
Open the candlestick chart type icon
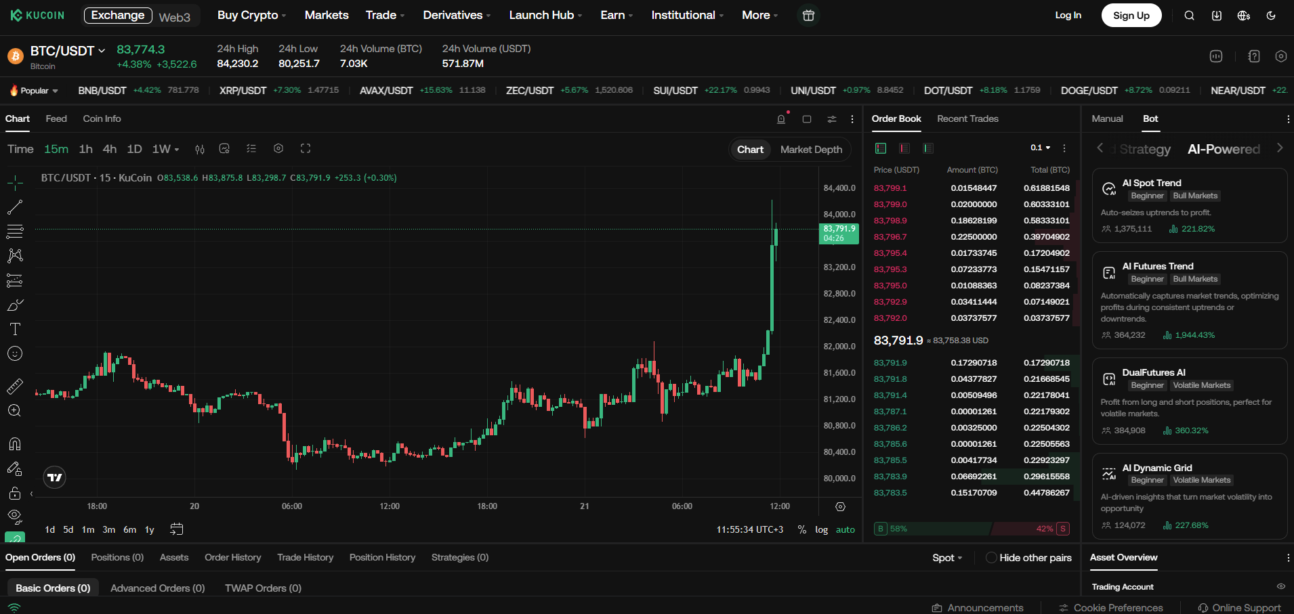(200, 149)
